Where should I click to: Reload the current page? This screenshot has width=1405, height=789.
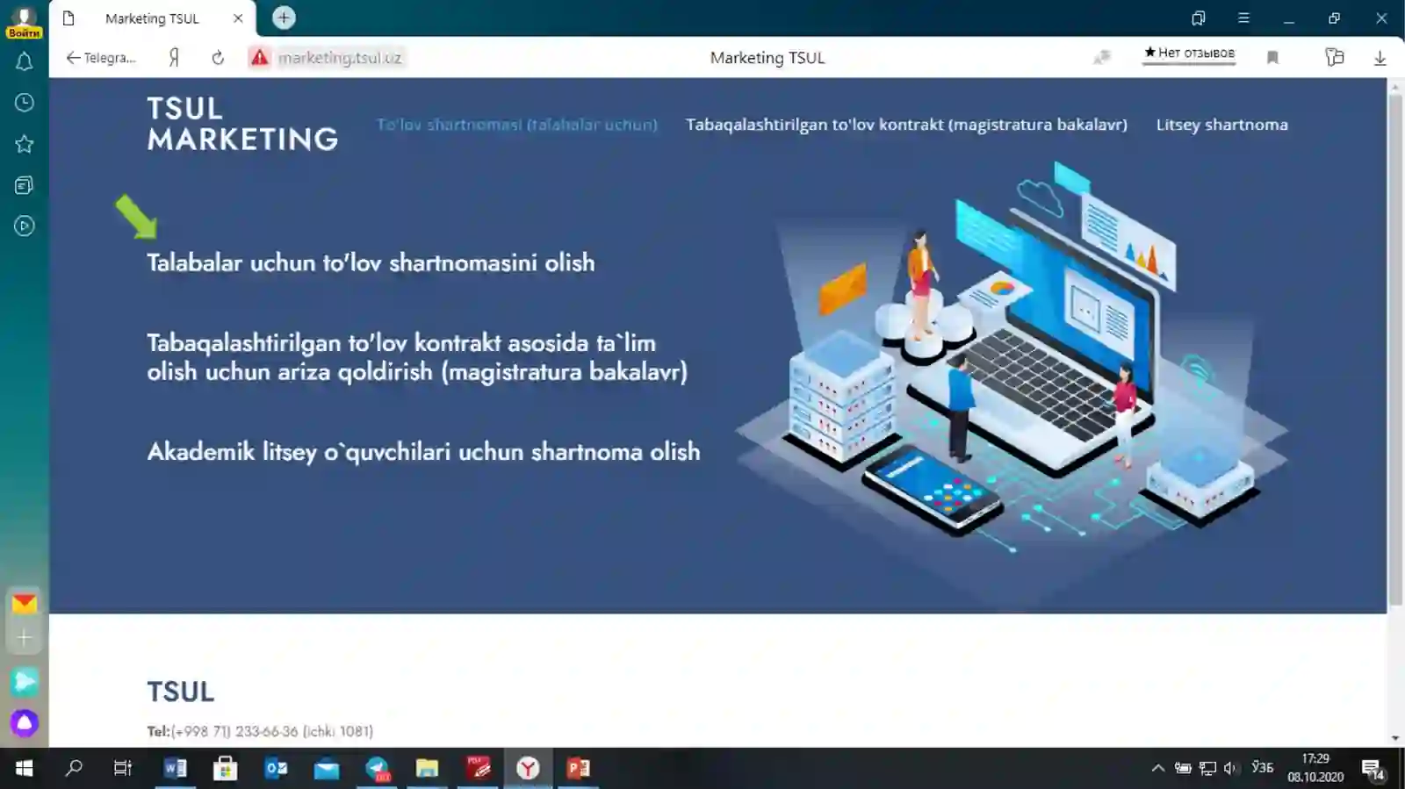click(x=218, y=58)
